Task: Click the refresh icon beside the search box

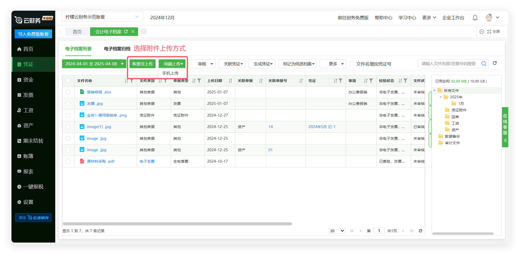Action: coord(495,63)
